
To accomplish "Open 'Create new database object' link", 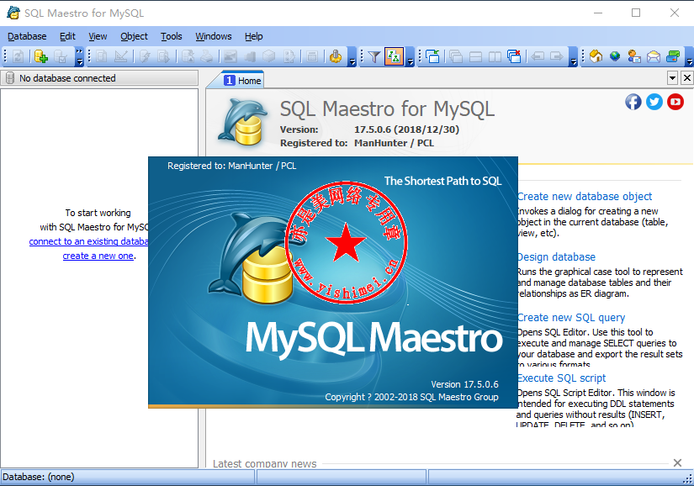I will (x=585, y=197).
